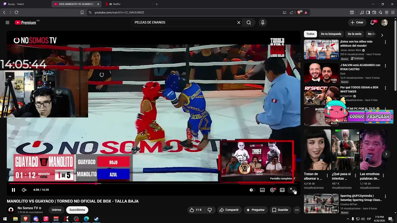Open the account avatar menu

(384, 23)
